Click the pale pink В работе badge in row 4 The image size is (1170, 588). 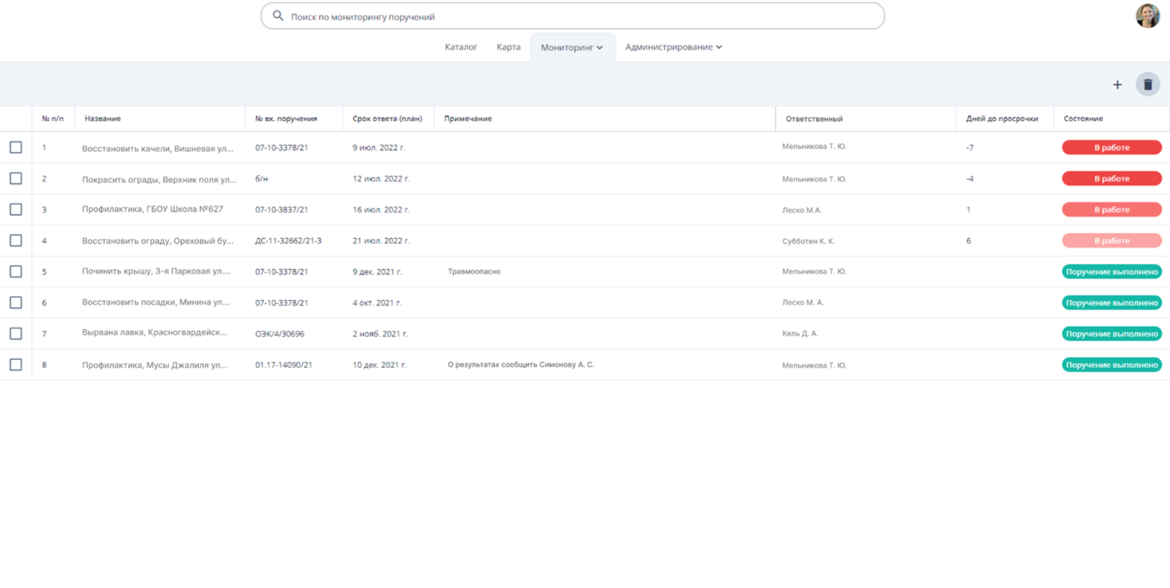[x=1111, y=241]
